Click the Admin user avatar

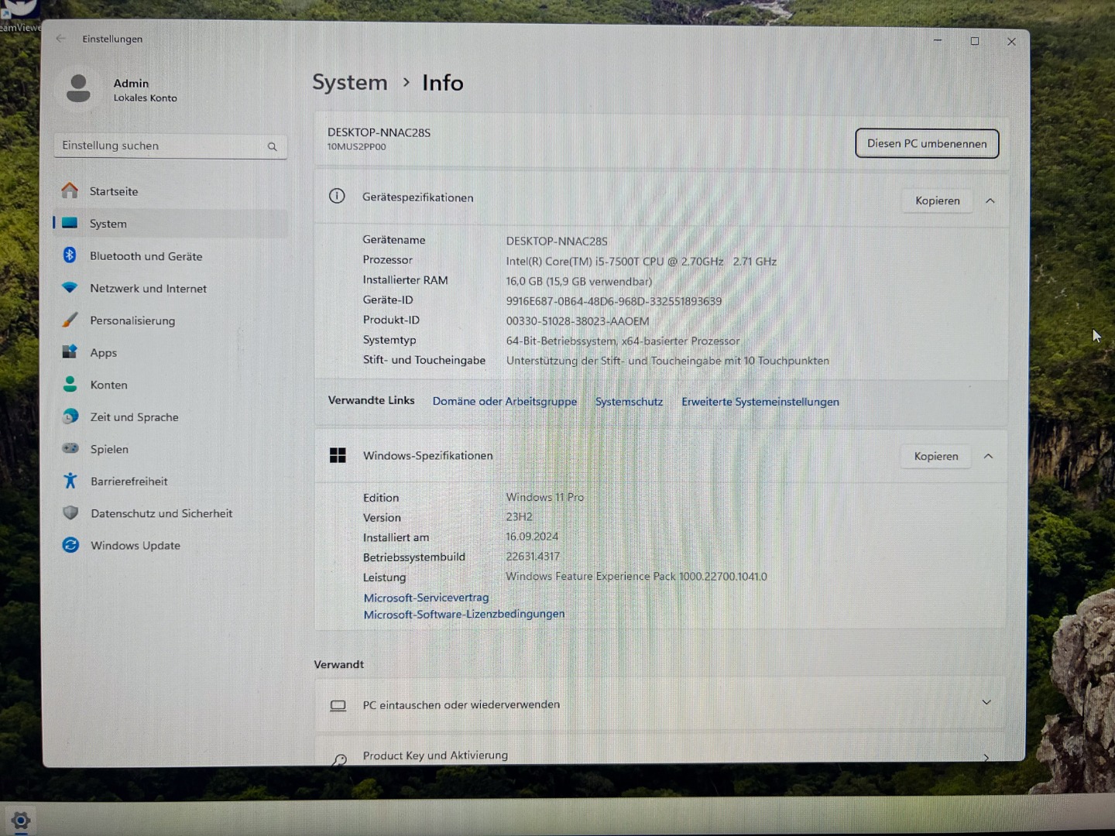click(78, 89)
